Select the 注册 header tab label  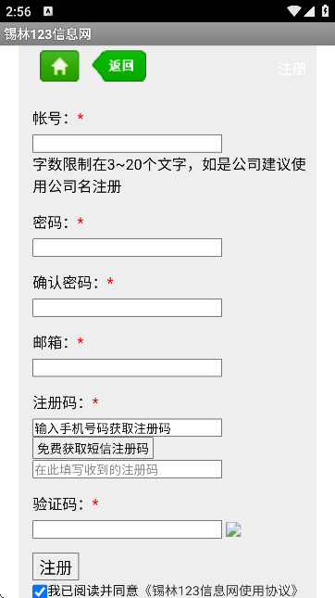click(x=292, y=69)
